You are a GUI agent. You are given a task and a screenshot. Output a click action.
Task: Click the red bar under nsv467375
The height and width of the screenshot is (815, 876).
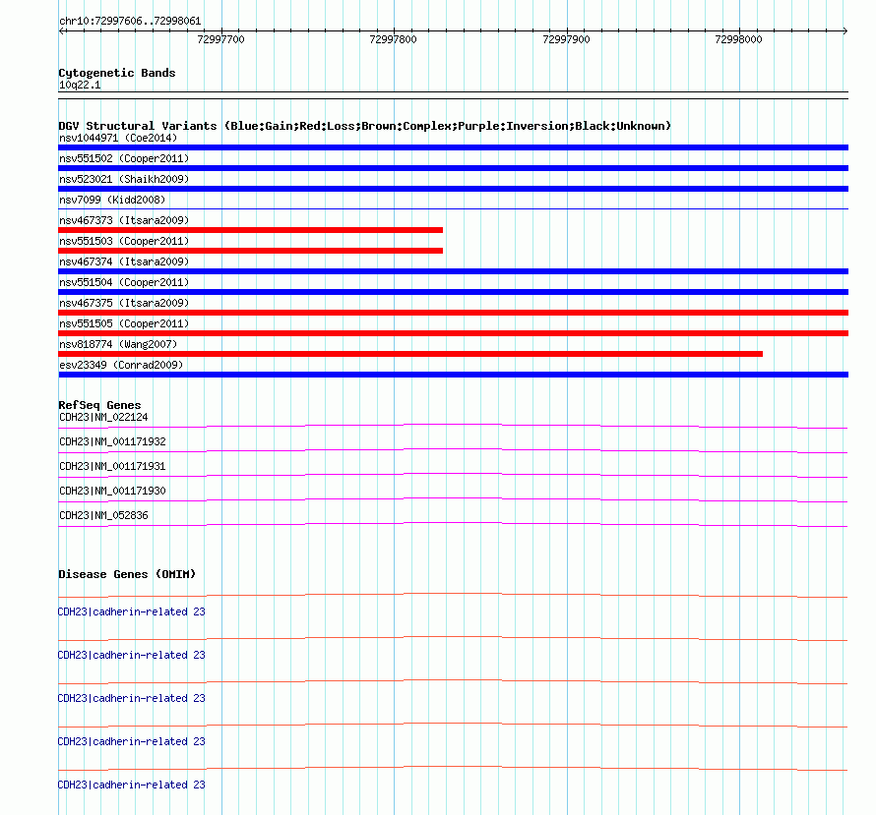point(453,313)
